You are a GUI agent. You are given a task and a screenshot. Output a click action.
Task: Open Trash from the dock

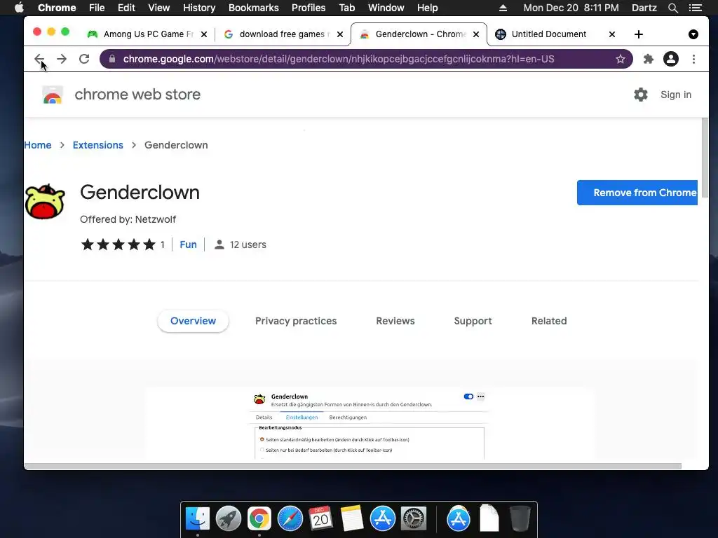click(x=520, y=519)
